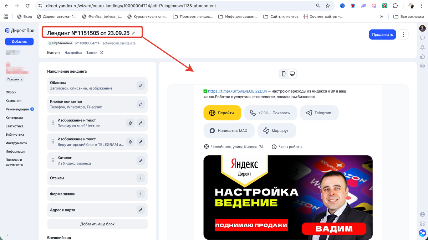Click the address bar URL
Screen dimensions: 428x240
pyautogui.click(x=130, y=6)
